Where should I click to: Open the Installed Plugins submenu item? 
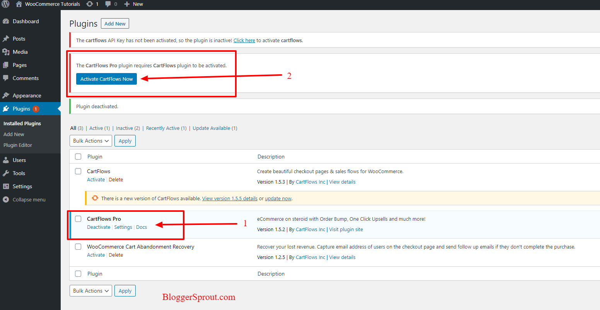pos(22,123)
